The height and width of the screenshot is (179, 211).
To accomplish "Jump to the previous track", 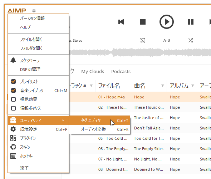I will (121, 22).
